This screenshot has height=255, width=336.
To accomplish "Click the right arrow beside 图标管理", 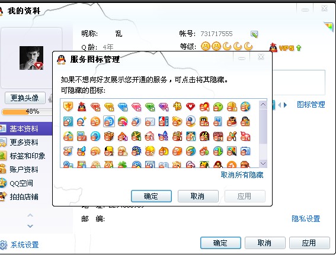I will coord(285,105).
